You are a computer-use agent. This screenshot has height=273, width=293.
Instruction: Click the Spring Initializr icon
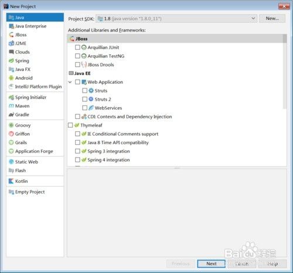11,97
